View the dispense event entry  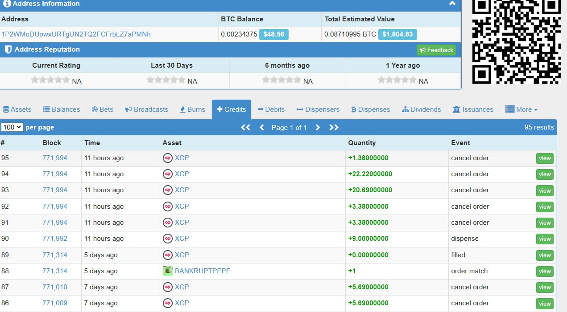point(545,239)
